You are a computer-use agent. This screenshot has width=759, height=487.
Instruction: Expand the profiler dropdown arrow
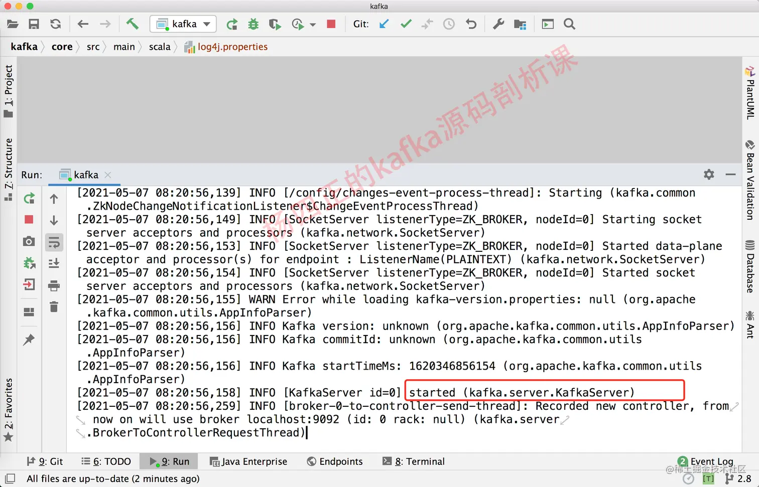(313, 25)
